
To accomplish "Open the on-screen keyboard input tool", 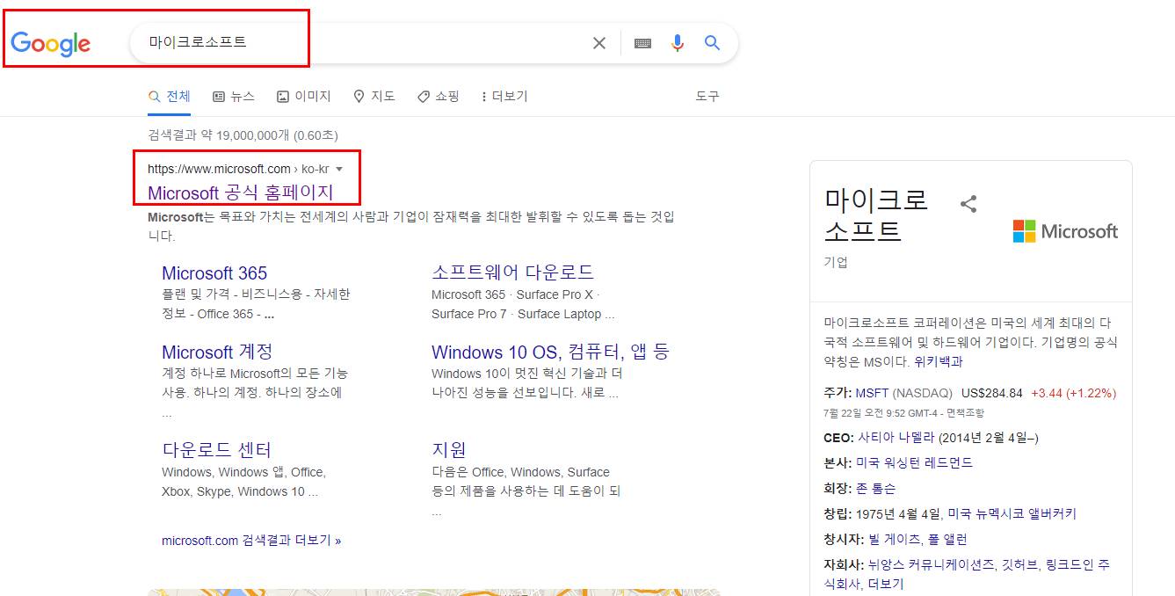I will (642, 43).
